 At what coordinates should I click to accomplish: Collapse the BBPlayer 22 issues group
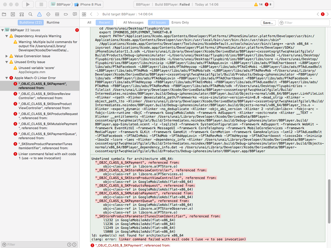(x=3, y=30)
